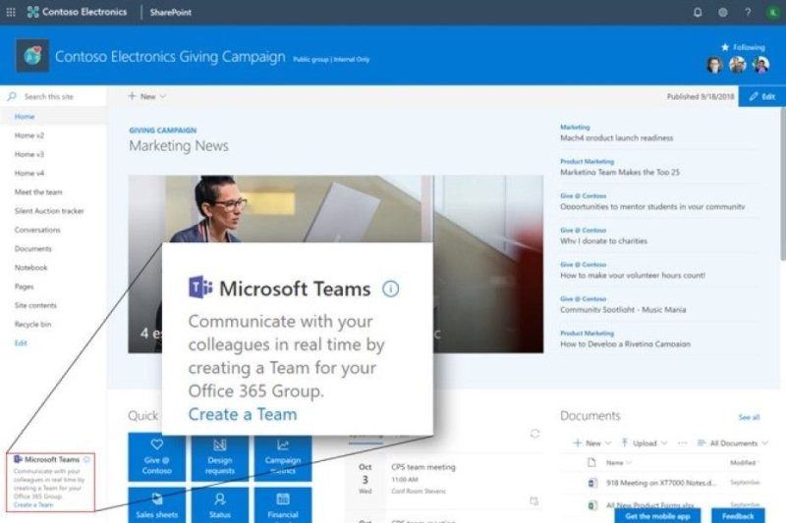The height and width of the screenshot is (523, 786).
Task: Open the help question mark icon
Action: pyautogui.click(x=748, y=13)
